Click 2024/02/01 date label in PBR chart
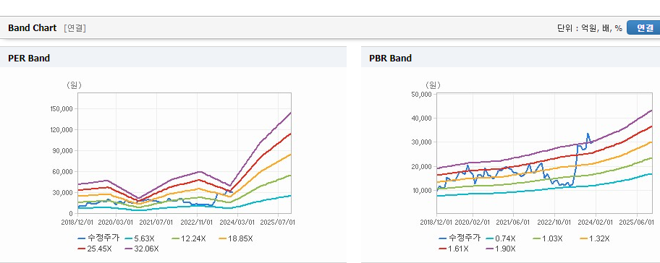 click(595, 222)
